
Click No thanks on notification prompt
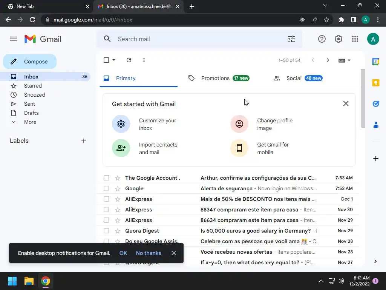pyautogui.click(x=149, y=253)
